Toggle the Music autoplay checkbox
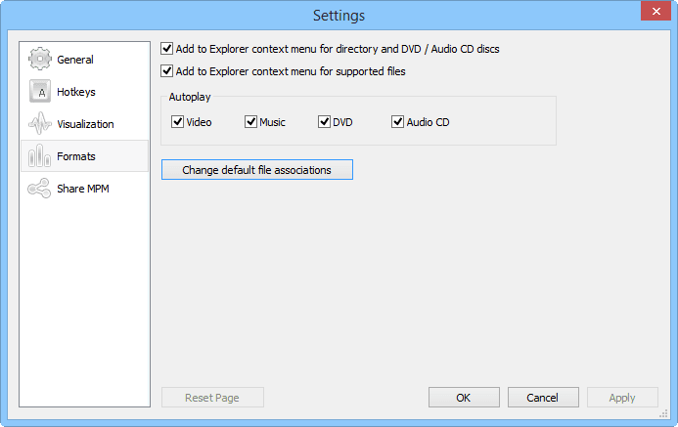Screen dimensions: 678x427 click(x=251, y=122)
